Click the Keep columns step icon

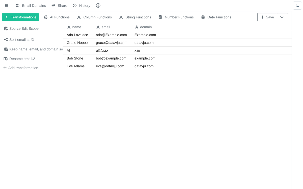6,49
